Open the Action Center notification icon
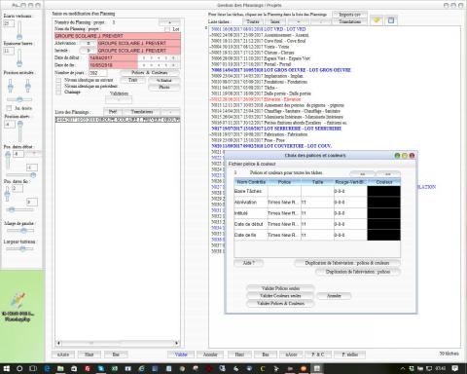The image size is (467, 374). [x=455, y=368]
